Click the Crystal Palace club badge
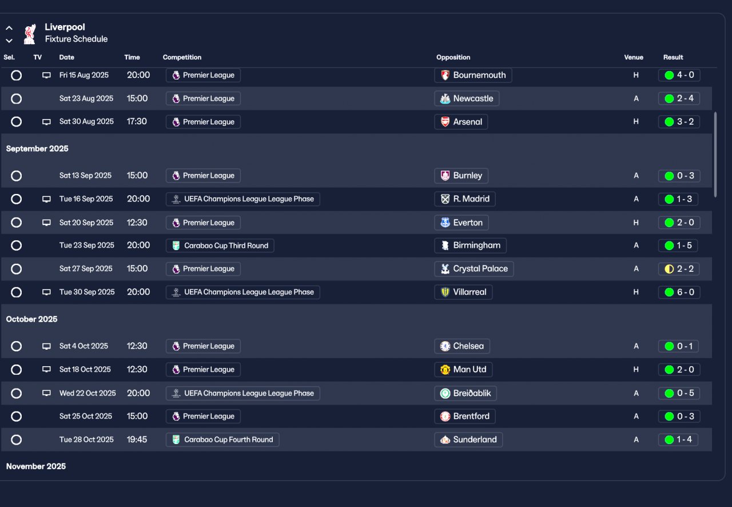Image resolution: width=732 pixels, height=507 pixels. [x=445, y=269]
